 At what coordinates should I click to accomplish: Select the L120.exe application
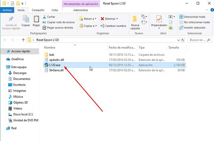coord(115,65)
